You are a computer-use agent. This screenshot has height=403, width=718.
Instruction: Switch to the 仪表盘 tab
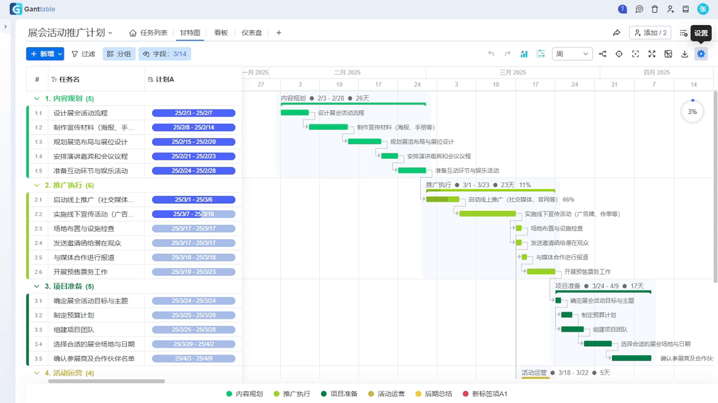pos(252,31)
